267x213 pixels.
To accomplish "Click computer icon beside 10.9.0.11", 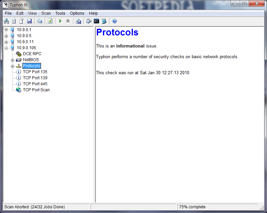I will coord(12,42).
